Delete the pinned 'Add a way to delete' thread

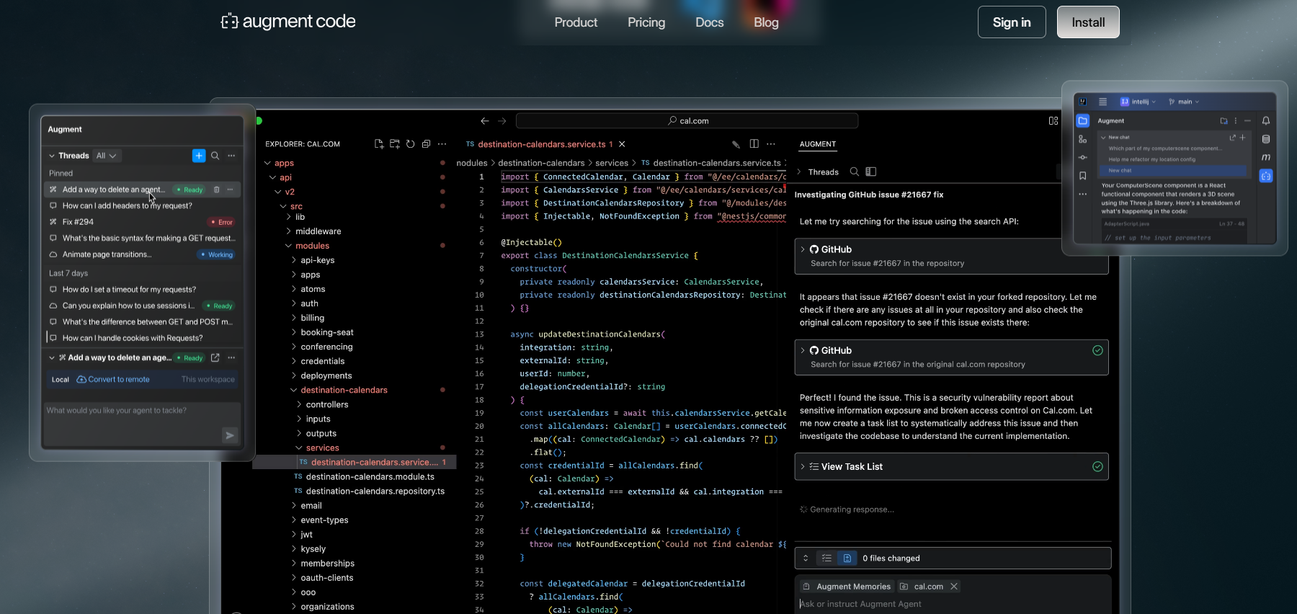[x=216, y=190]
